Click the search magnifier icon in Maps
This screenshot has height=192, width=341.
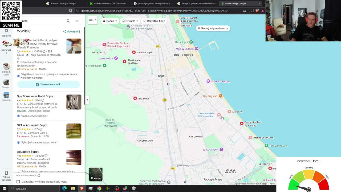[x=68, y=21]
